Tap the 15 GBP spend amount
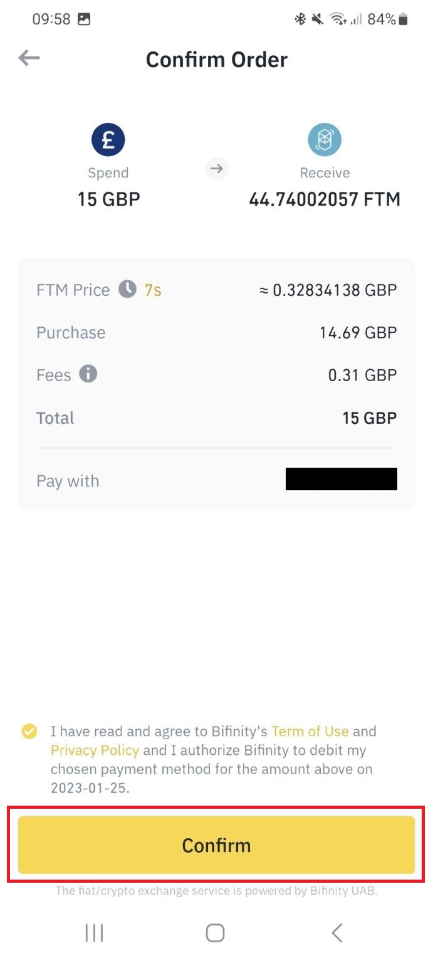This screenshot has width=433, height=963. tap(108, 199)
